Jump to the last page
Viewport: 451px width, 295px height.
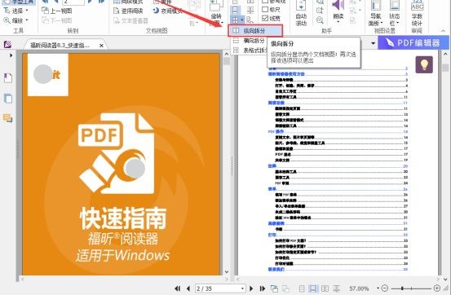[x=263, y=288]
